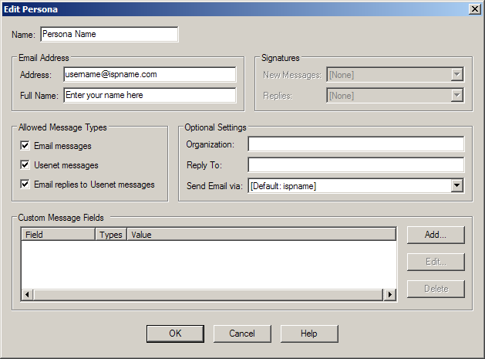Focus the Reply To text field
The height and width of the screenshot is (359, 485).
(x=355, y=165)
